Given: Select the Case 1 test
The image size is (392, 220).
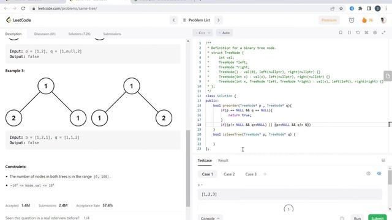Looking at the screenshot, I should (x=207, y=174).
